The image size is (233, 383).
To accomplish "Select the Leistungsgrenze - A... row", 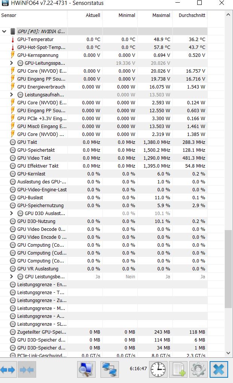I will (x=104, y=316).
